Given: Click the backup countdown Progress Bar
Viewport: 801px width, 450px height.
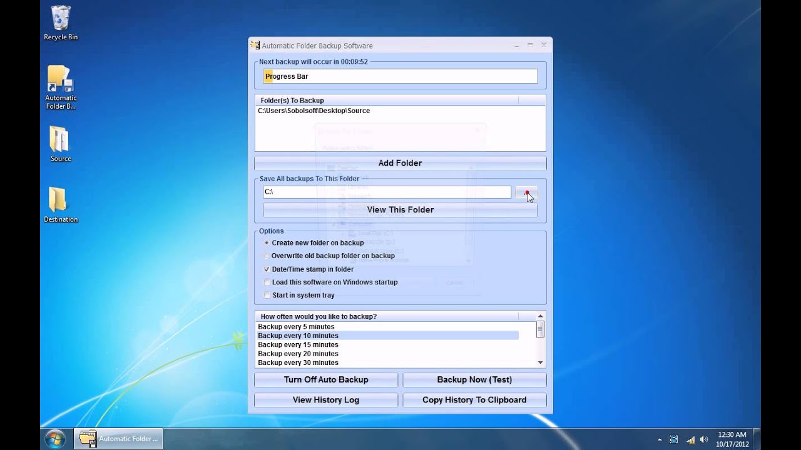Looking at the screenshot, I should click(400, 76).
